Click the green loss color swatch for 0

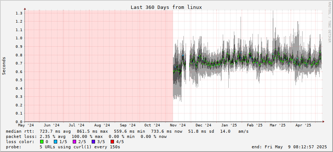(42, 142)
